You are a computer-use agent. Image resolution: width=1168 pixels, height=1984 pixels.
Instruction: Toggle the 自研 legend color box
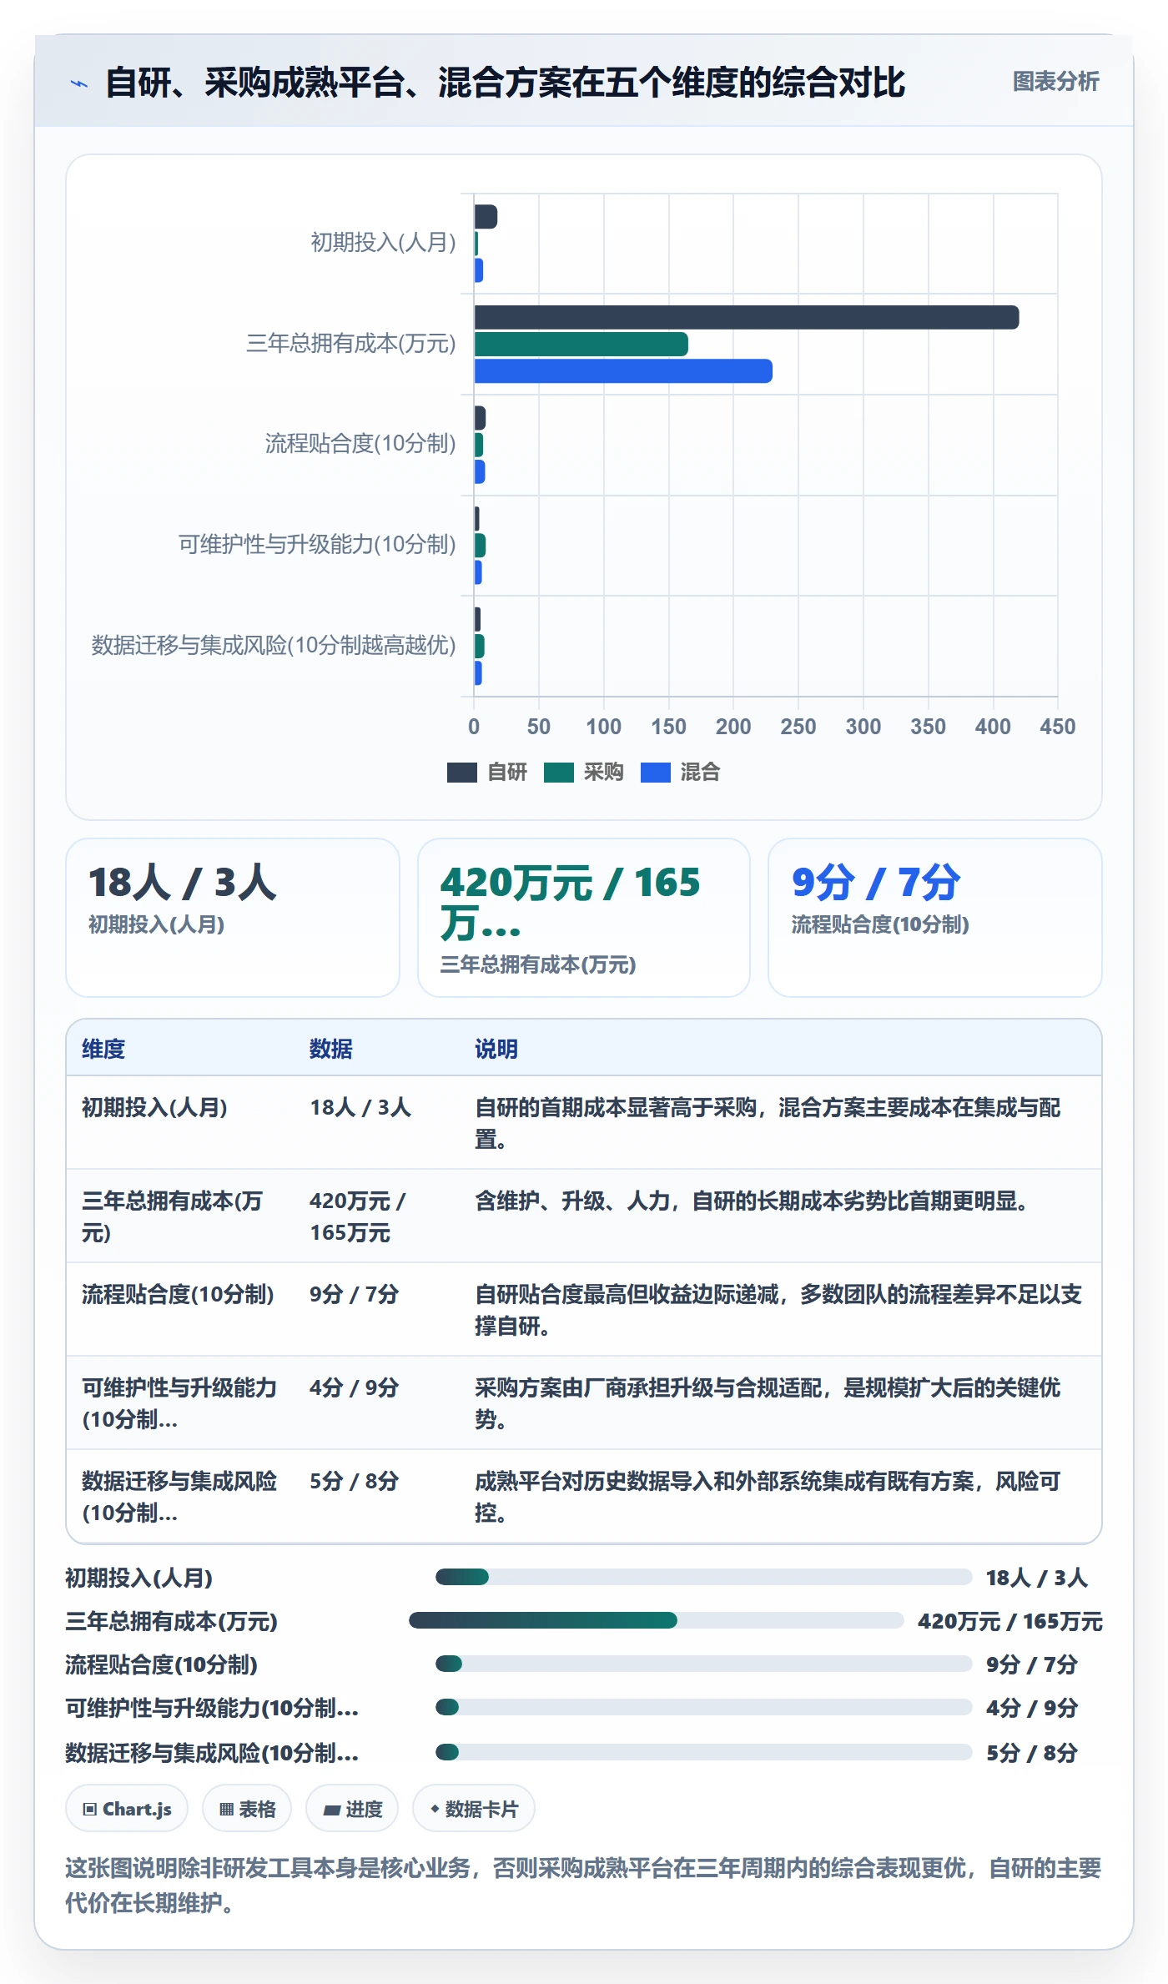[461, 773]
